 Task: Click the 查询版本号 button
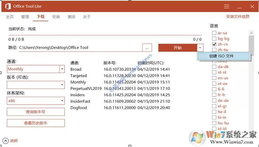pyautogui.click(x=36, y=112)
